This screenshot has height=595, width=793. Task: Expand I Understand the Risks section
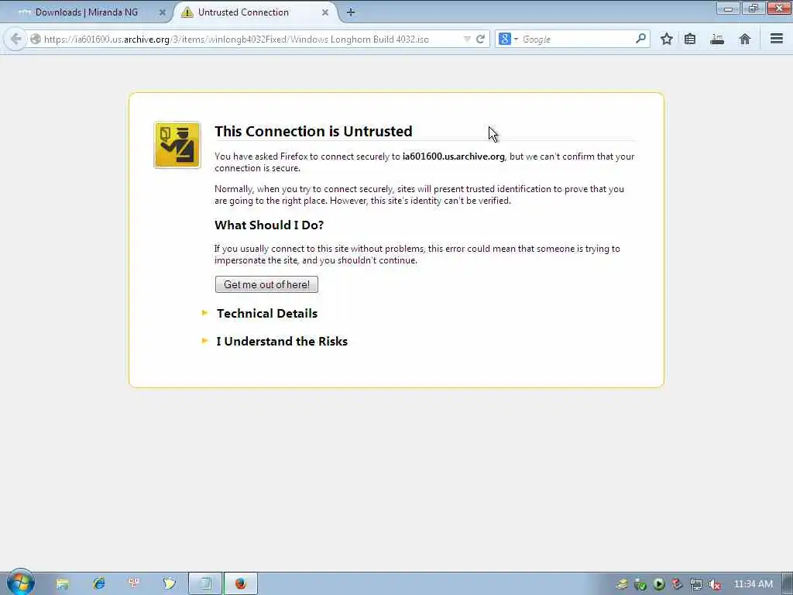(282, 342)
